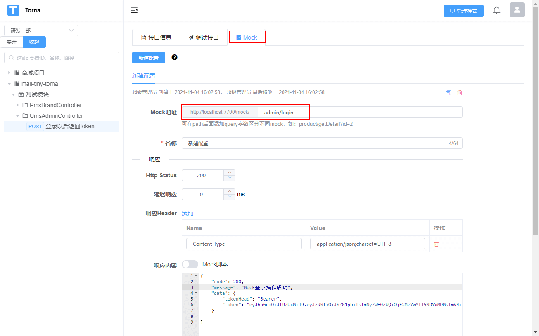Delete the mock config with top trash icon
539x336 pixels.
coord(460,93)
